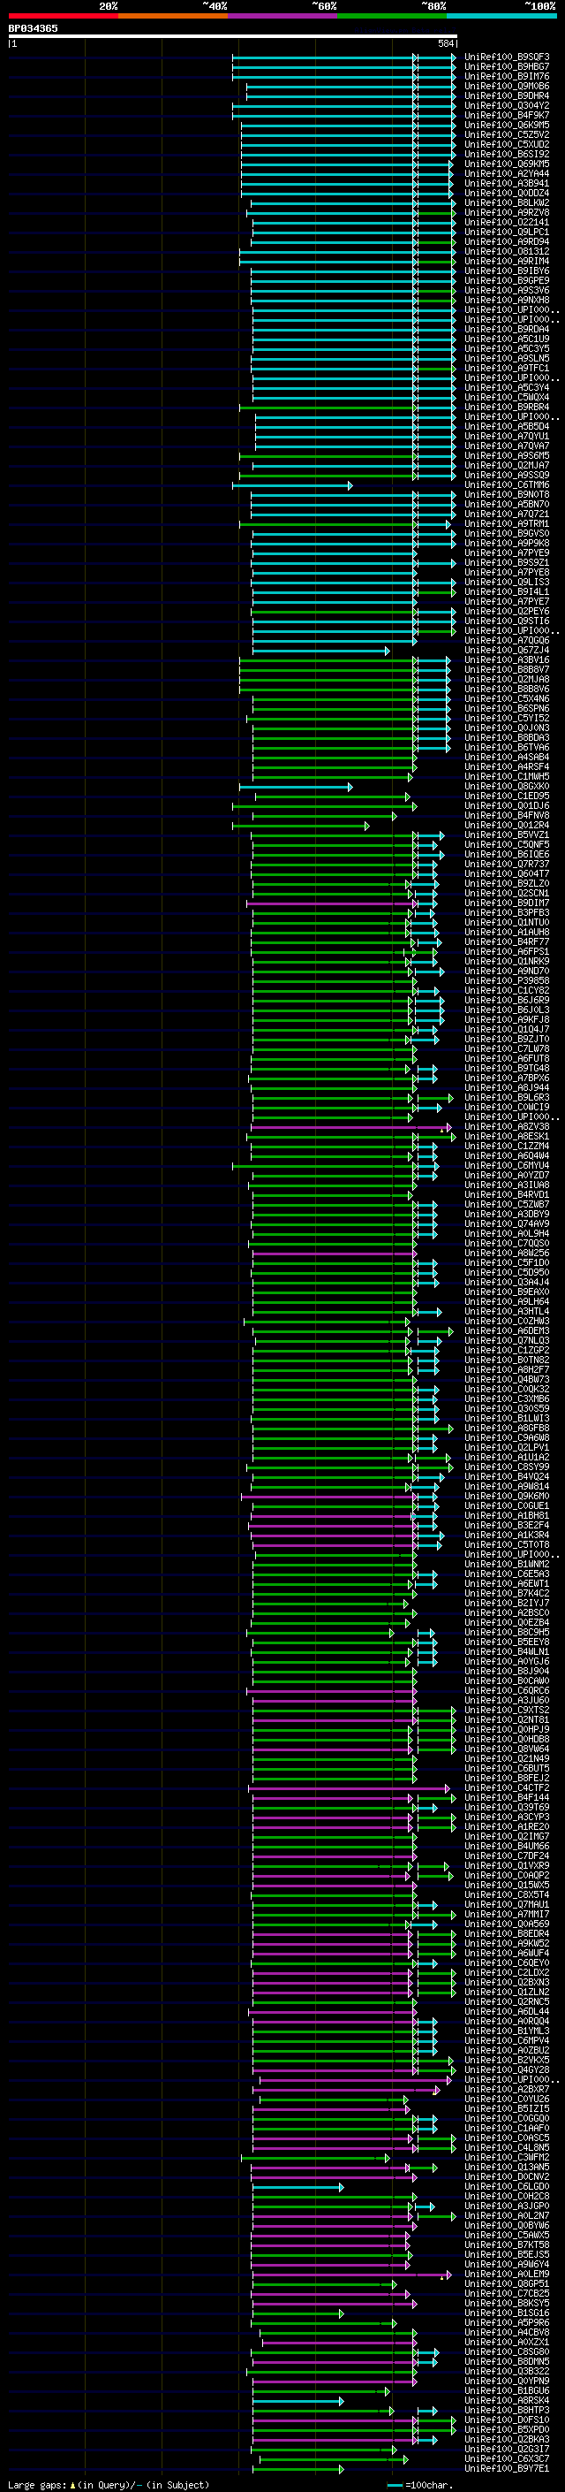Click the cyan alignment bar for UniRef100_Q8GXK0

295,788
